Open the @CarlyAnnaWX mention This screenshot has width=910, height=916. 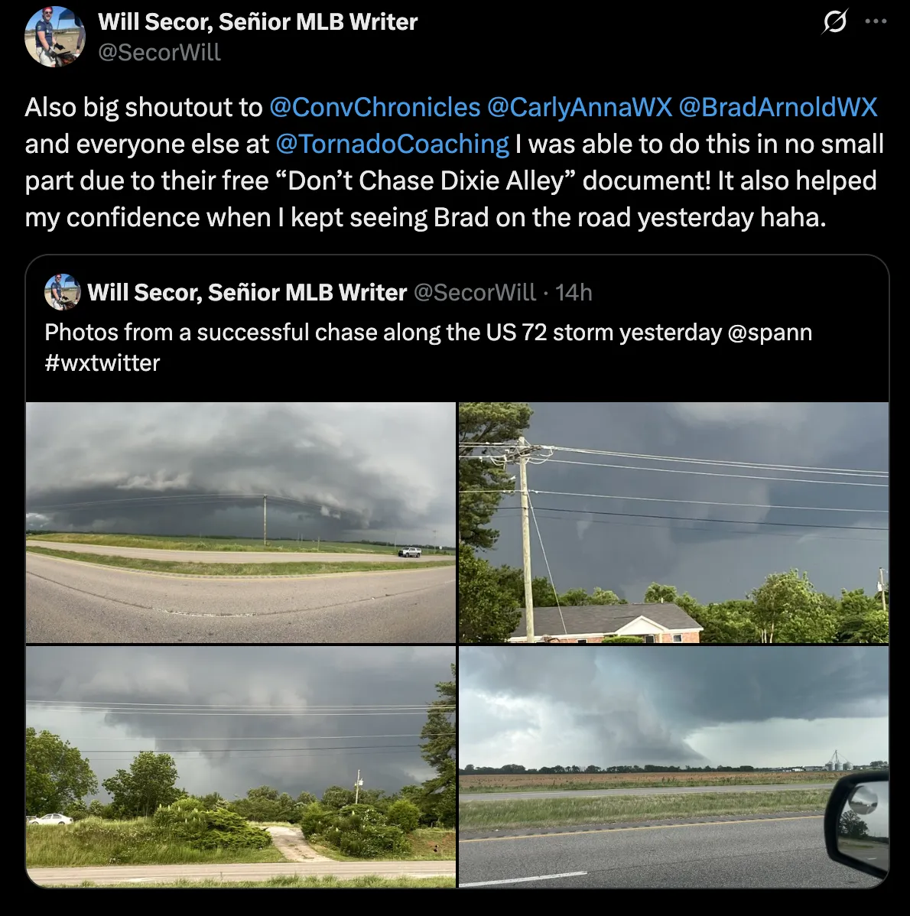(580, 107)
